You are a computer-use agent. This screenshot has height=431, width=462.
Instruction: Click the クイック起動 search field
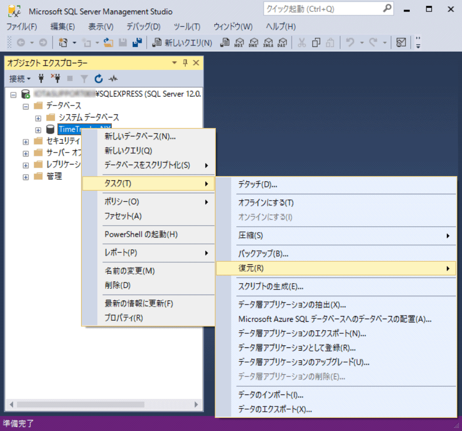point(323,9)
